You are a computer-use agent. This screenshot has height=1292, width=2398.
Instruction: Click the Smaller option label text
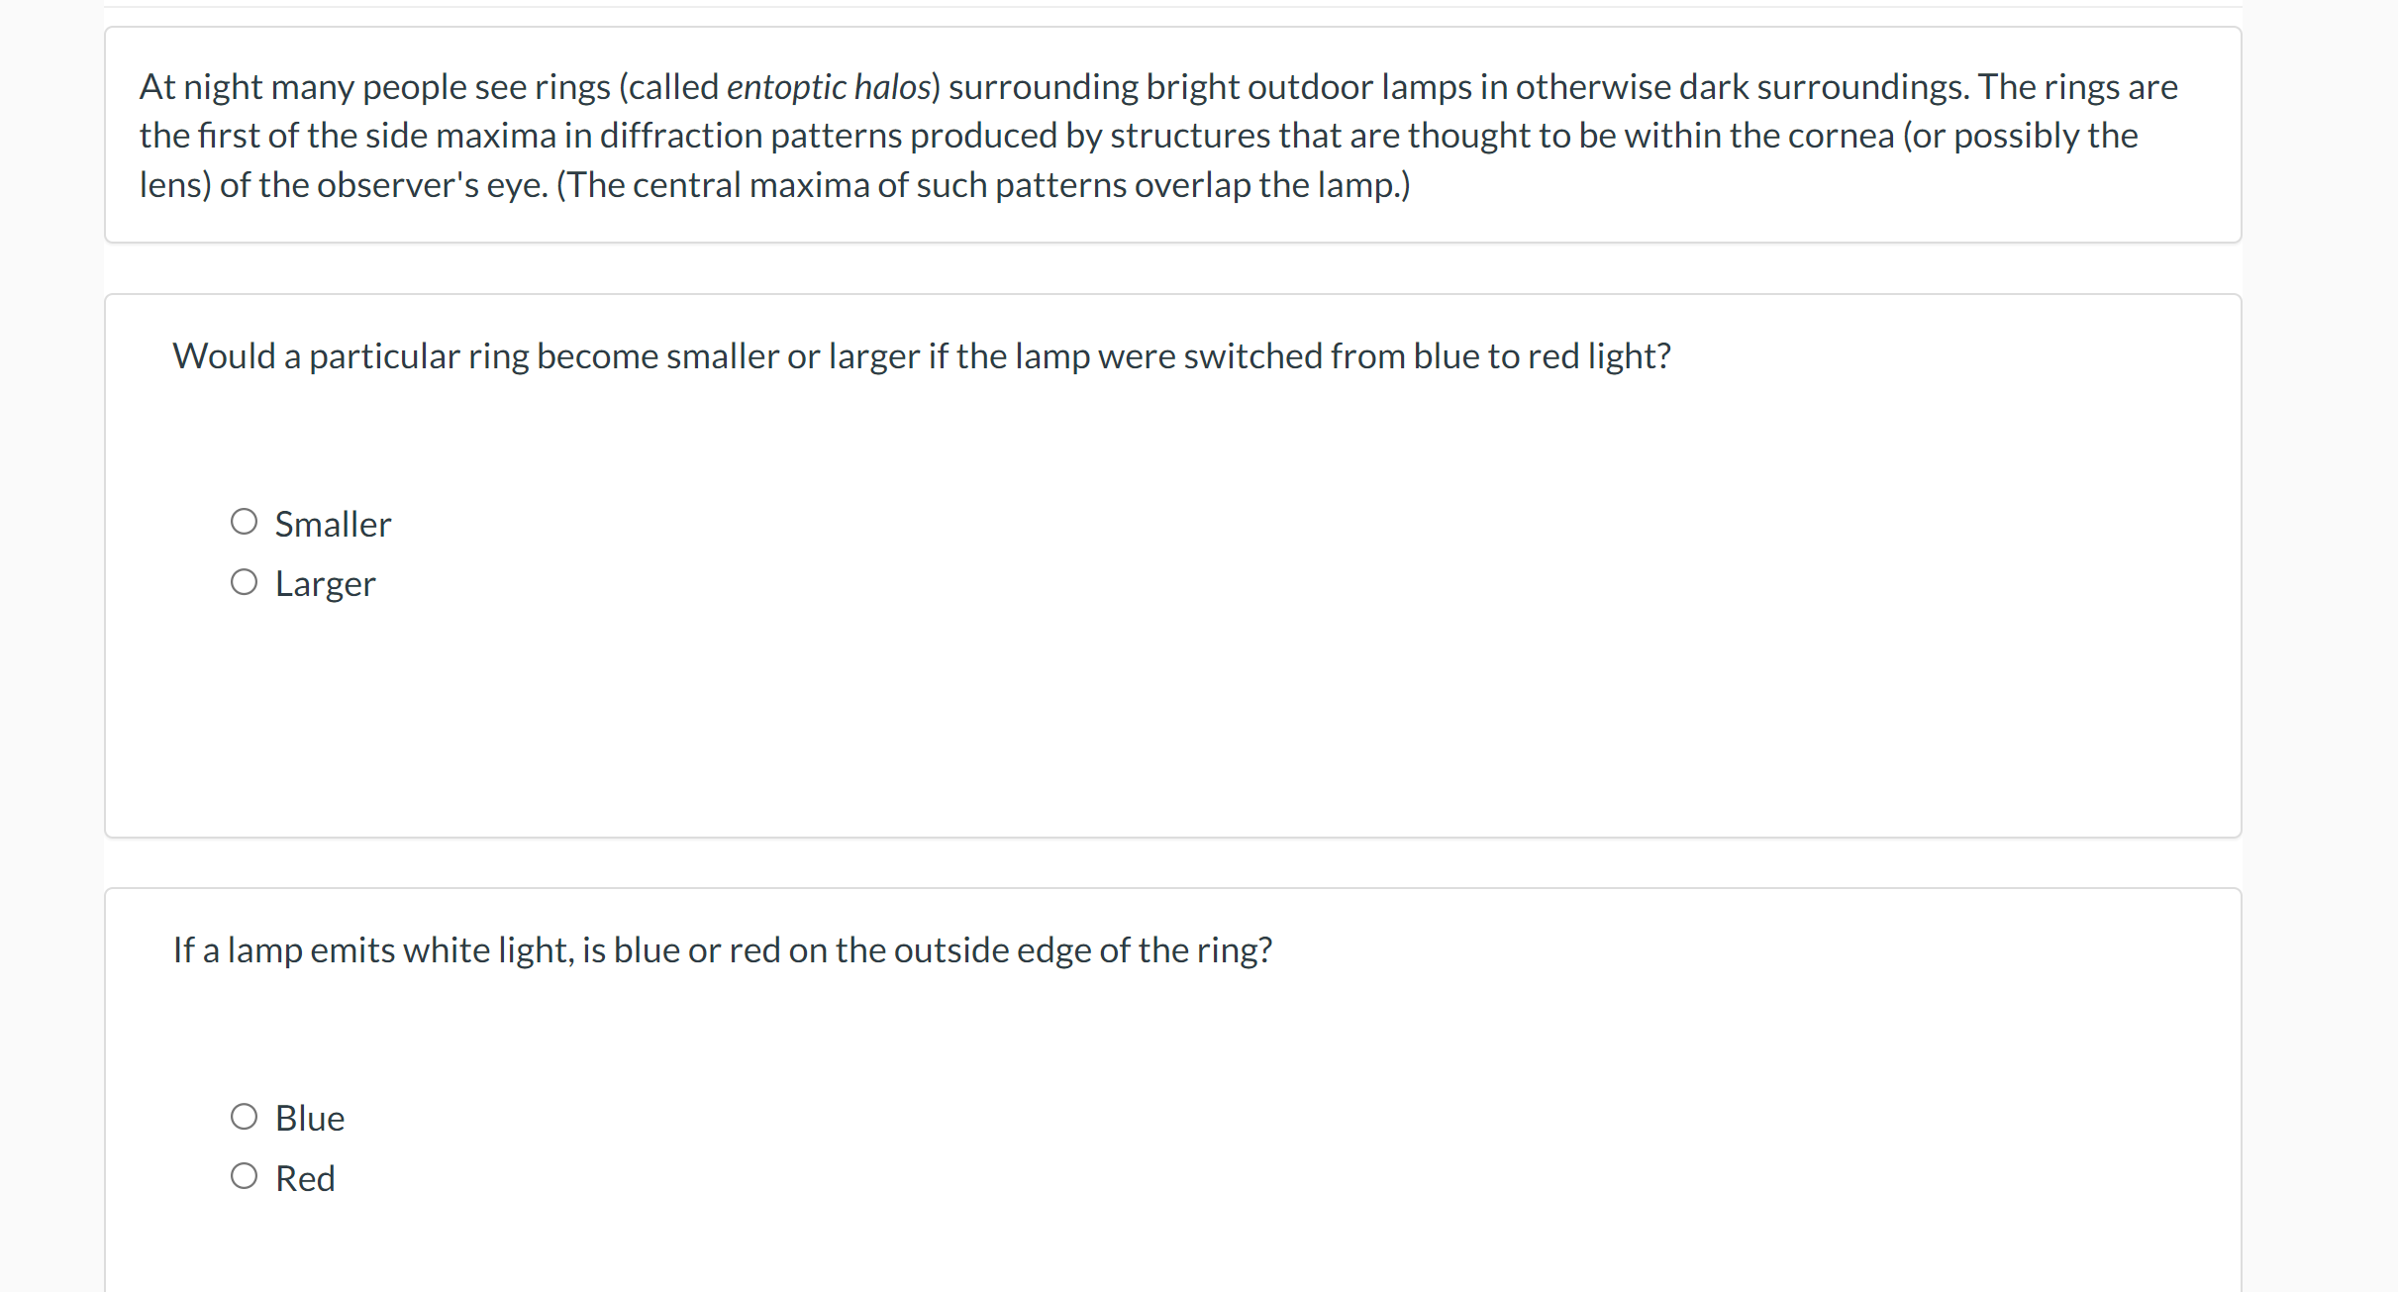pos(333,524)
